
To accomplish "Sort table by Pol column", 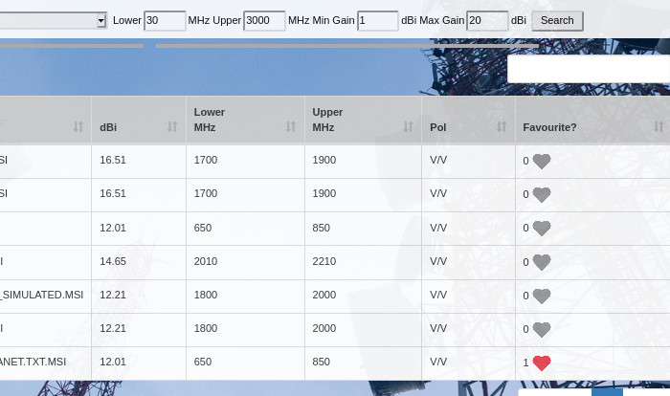I will [x=502, y=126].
